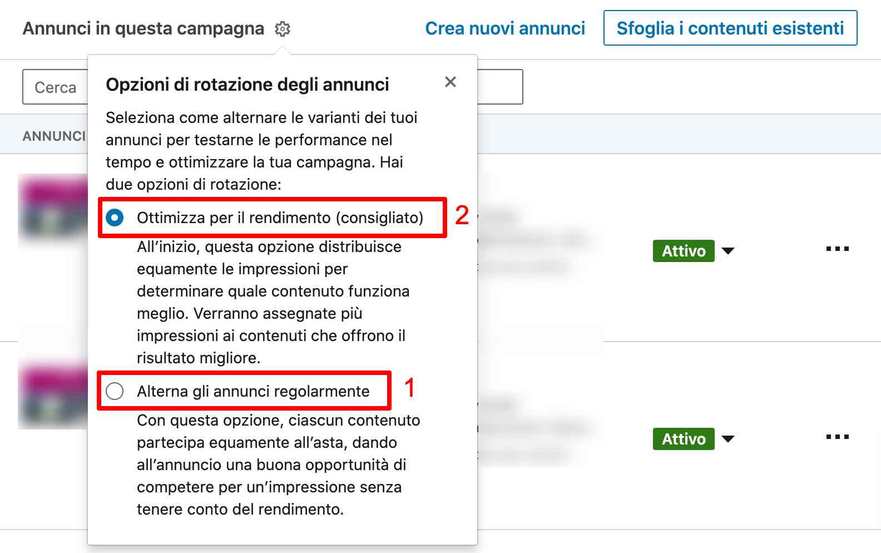
Task: Open ad rotation settings gear icon
Action: pos(283,28)
